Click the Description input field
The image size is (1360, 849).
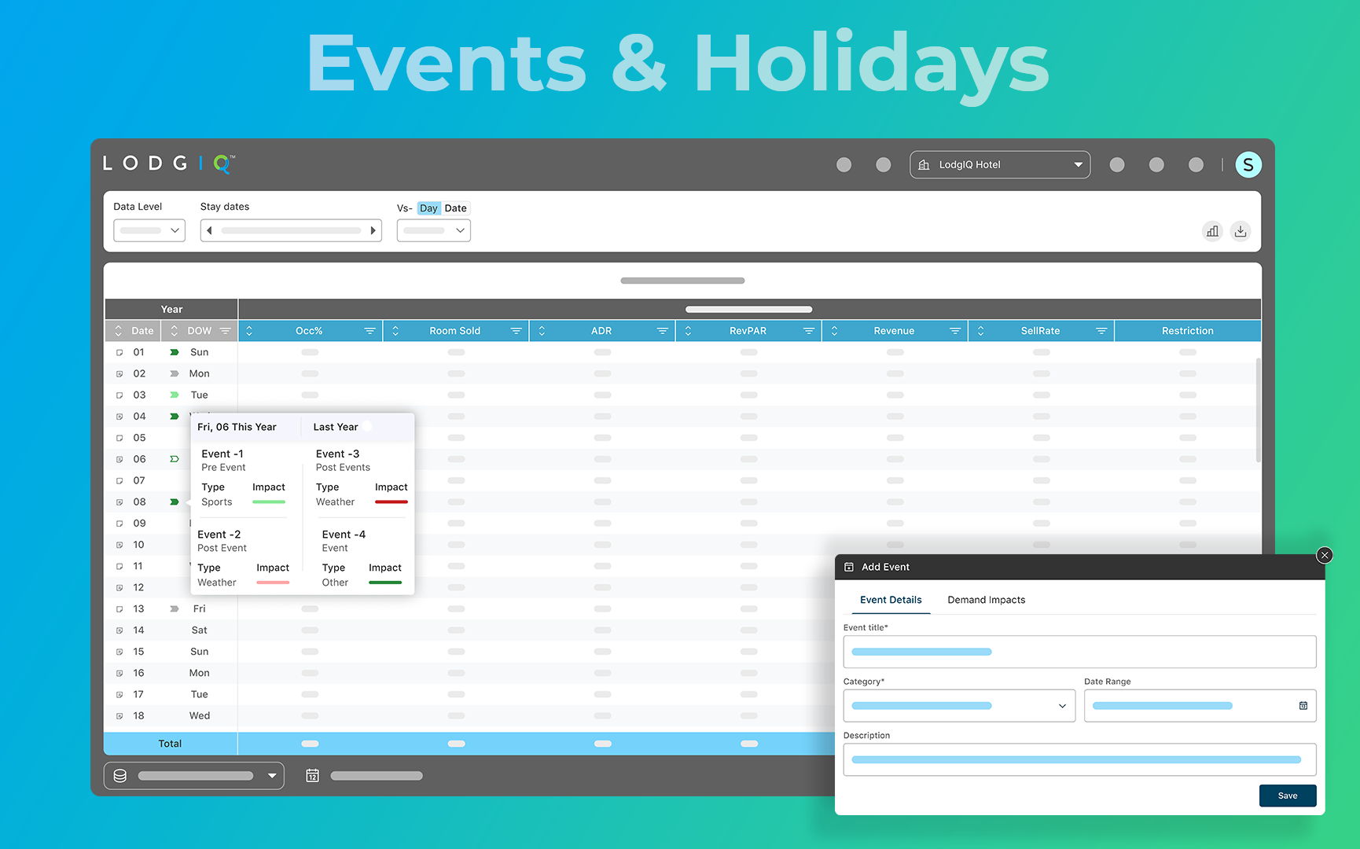1080,759
